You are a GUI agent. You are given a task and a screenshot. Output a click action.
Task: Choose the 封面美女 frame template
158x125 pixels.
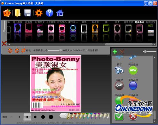40,29
